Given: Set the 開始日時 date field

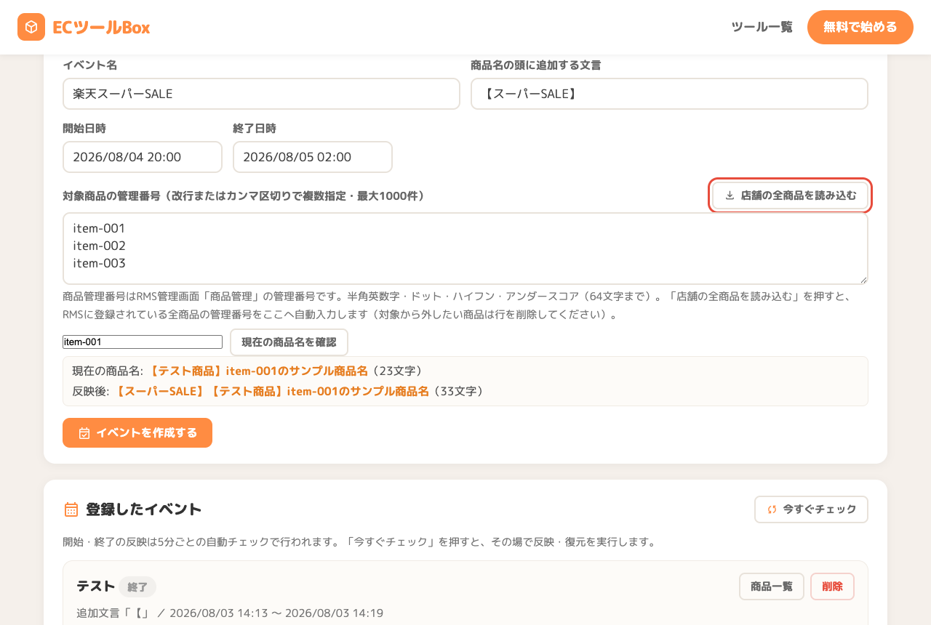Looking at the screenshot, I should click(143, 157).
